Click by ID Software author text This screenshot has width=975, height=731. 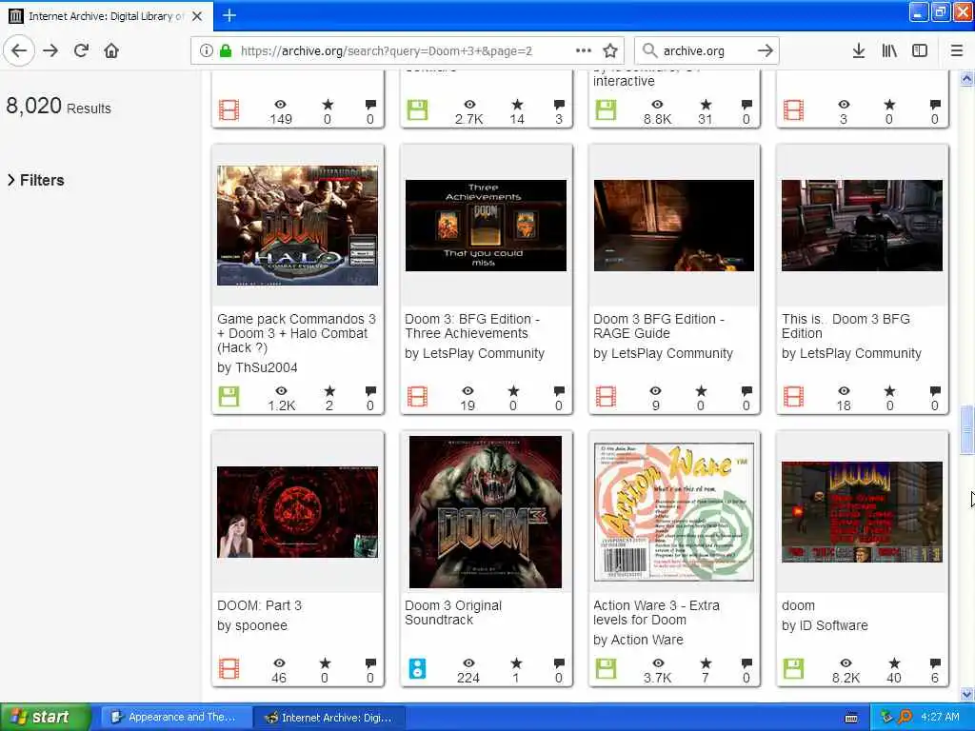click(826, 626)
